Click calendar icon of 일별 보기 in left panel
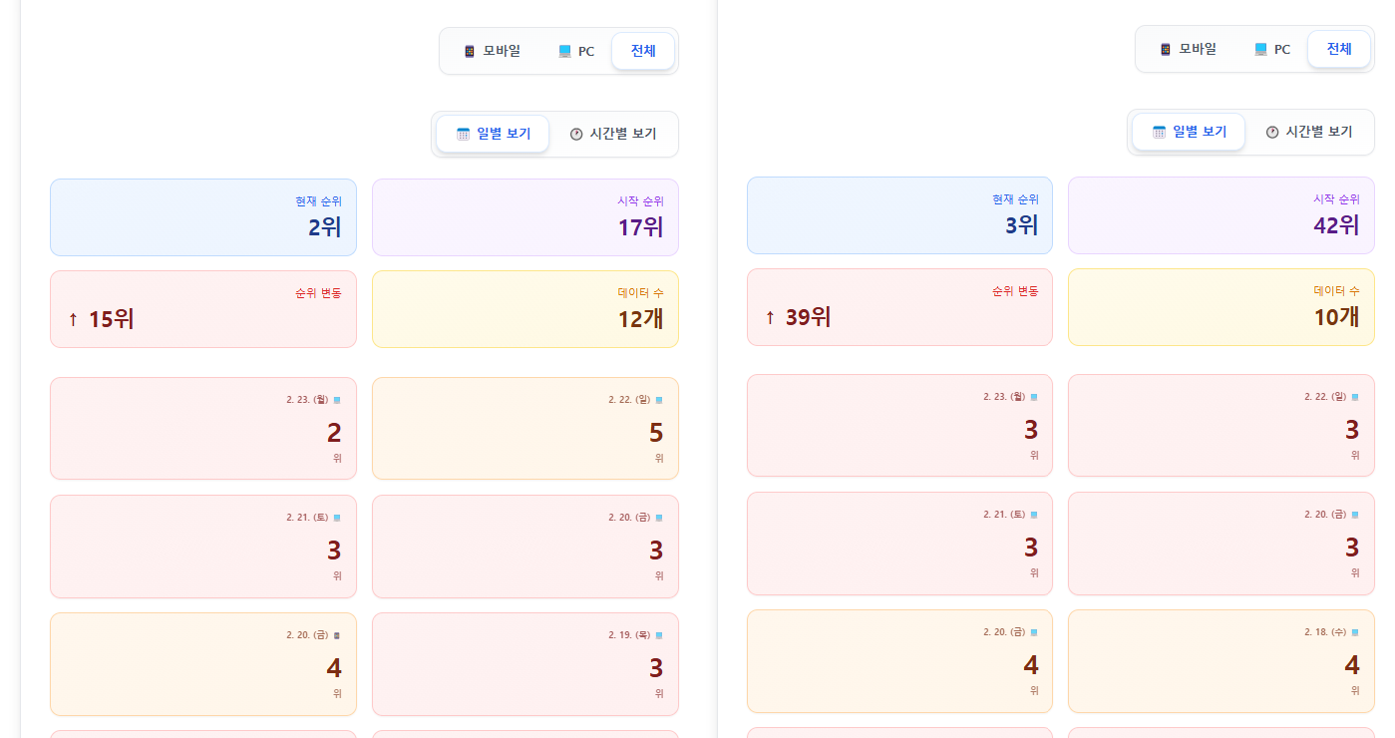 click(x=463, y=134)
